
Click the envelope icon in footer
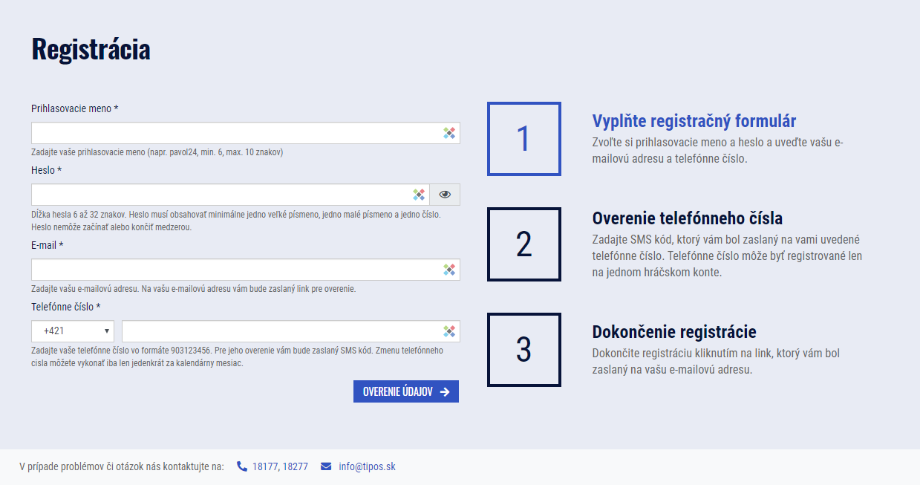tap(326, 466)
